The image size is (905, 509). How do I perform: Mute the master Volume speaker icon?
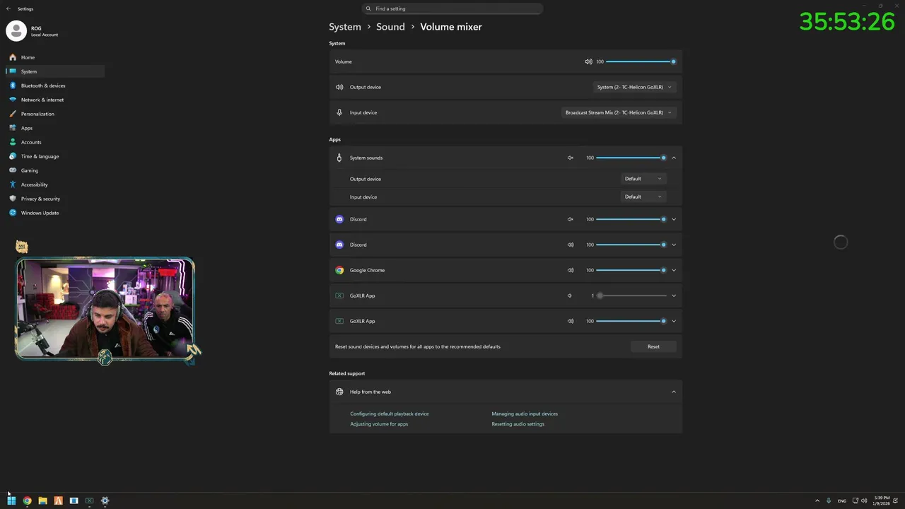pyautogui.click(x=588, y=62)
